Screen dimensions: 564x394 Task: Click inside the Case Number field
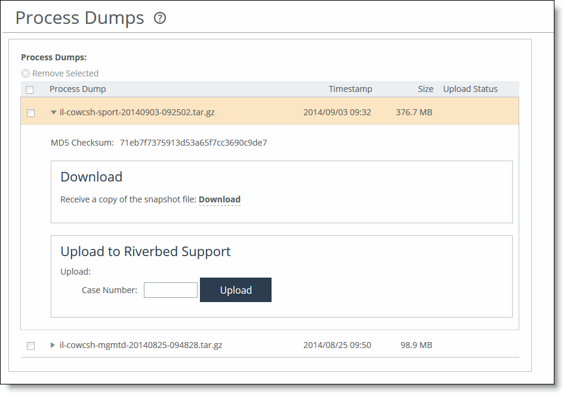170,290
